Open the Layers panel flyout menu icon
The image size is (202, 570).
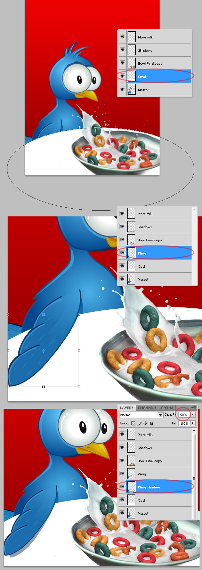coord(194,408)
